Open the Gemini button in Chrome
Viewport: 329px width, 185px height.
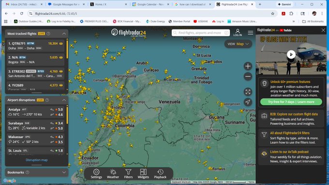[x=284, y=4]
